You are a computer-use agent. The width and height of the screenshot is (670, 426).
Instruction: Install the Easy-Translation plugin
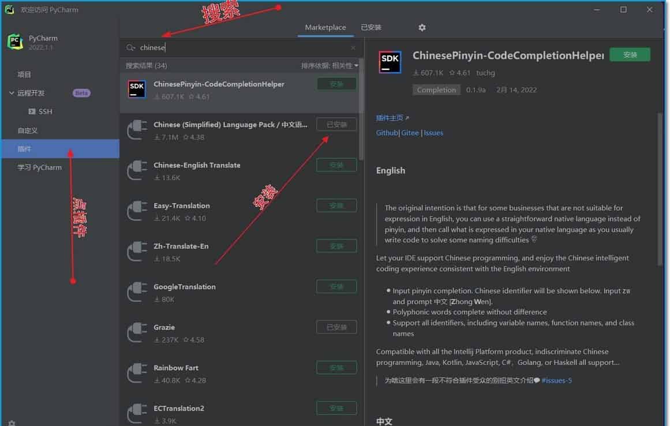[336, 205]
